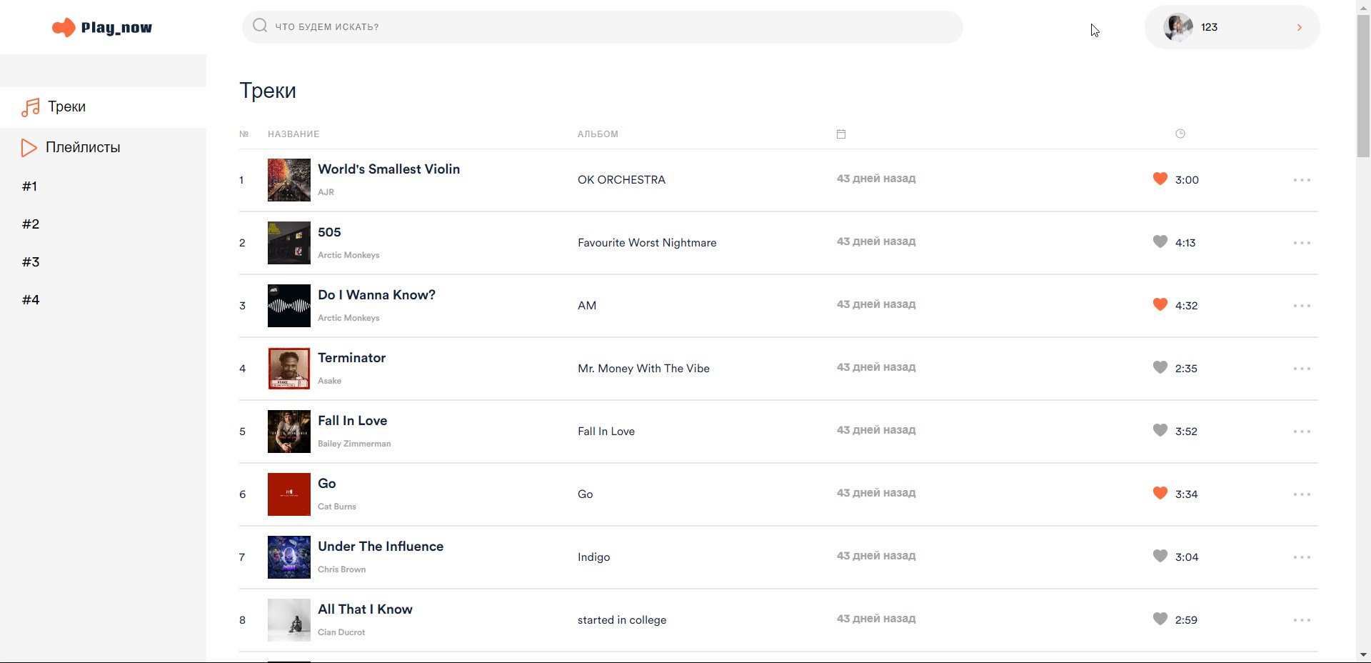Click the Fall In Love track title
This screenshot has height=663, width=1371.
pos(352,421)
